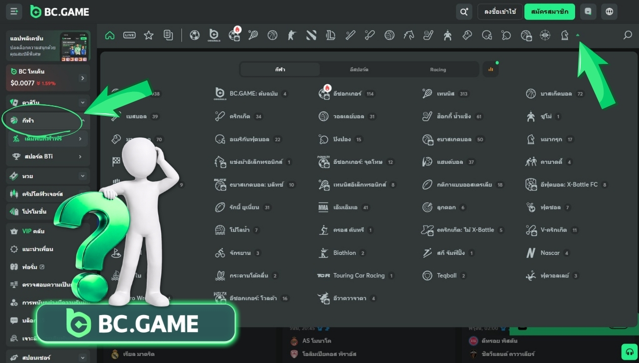This screenshot has width=639, height=363.
Task: Open the BC โทเค็น card chevron
Action: tap(82, 78)
